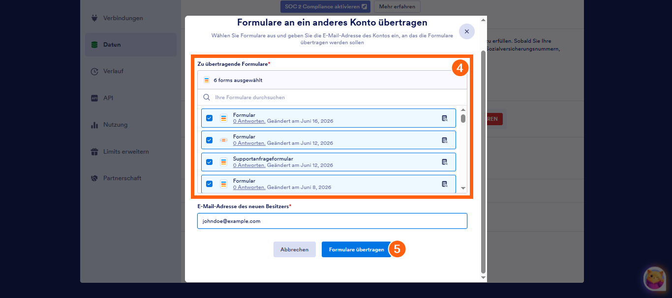The height and width of the screenshot is (298, 672).
Task: Click the gift icon for Limits erweitern
Action: 94,152
